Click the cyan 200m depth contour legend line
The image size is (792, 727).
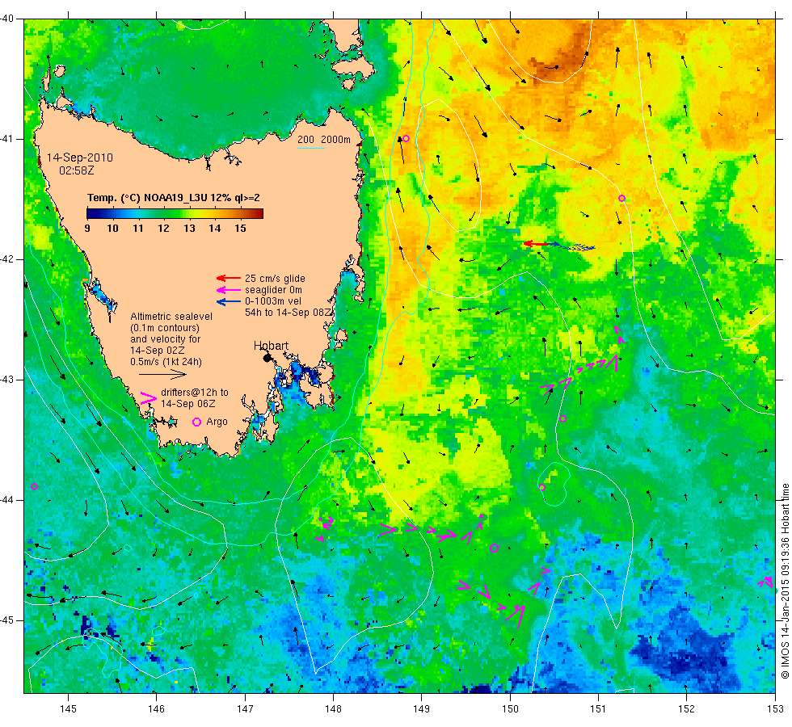tap(310, 148)
